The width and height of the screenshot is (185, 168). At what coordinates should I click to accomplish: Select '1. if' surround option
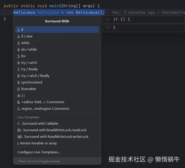point(57,30)
